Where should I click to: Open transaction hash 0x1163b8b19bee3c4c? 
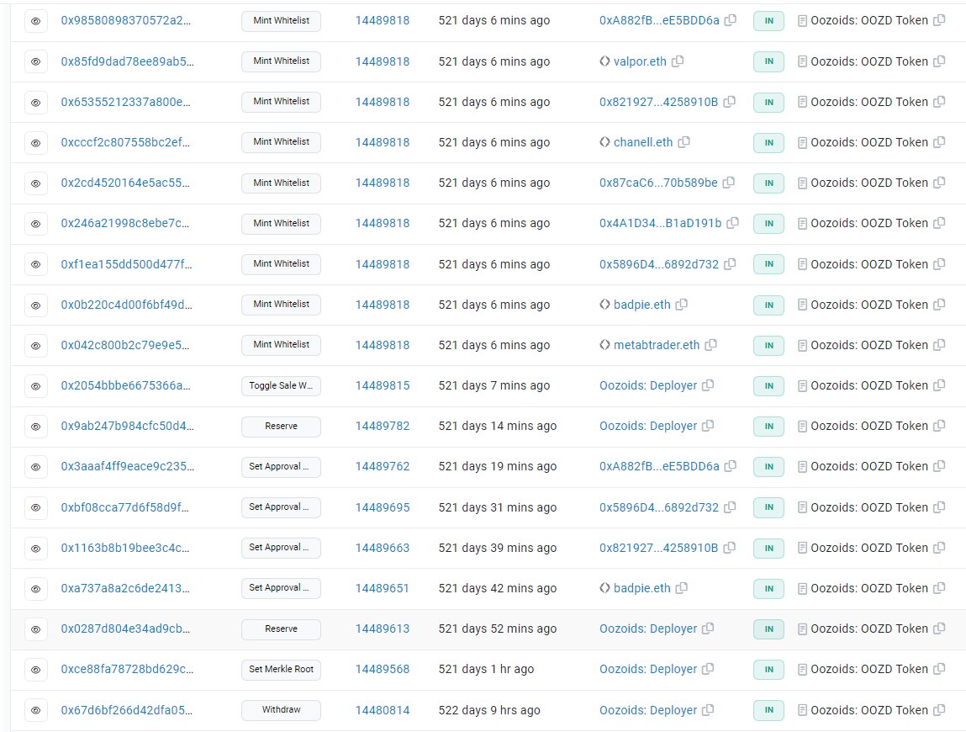tap(125, 549)
